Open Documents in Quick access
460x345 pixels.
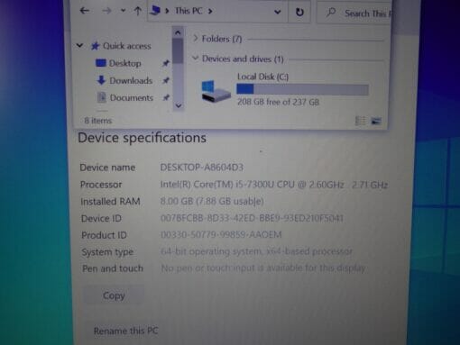click(132, 98)
